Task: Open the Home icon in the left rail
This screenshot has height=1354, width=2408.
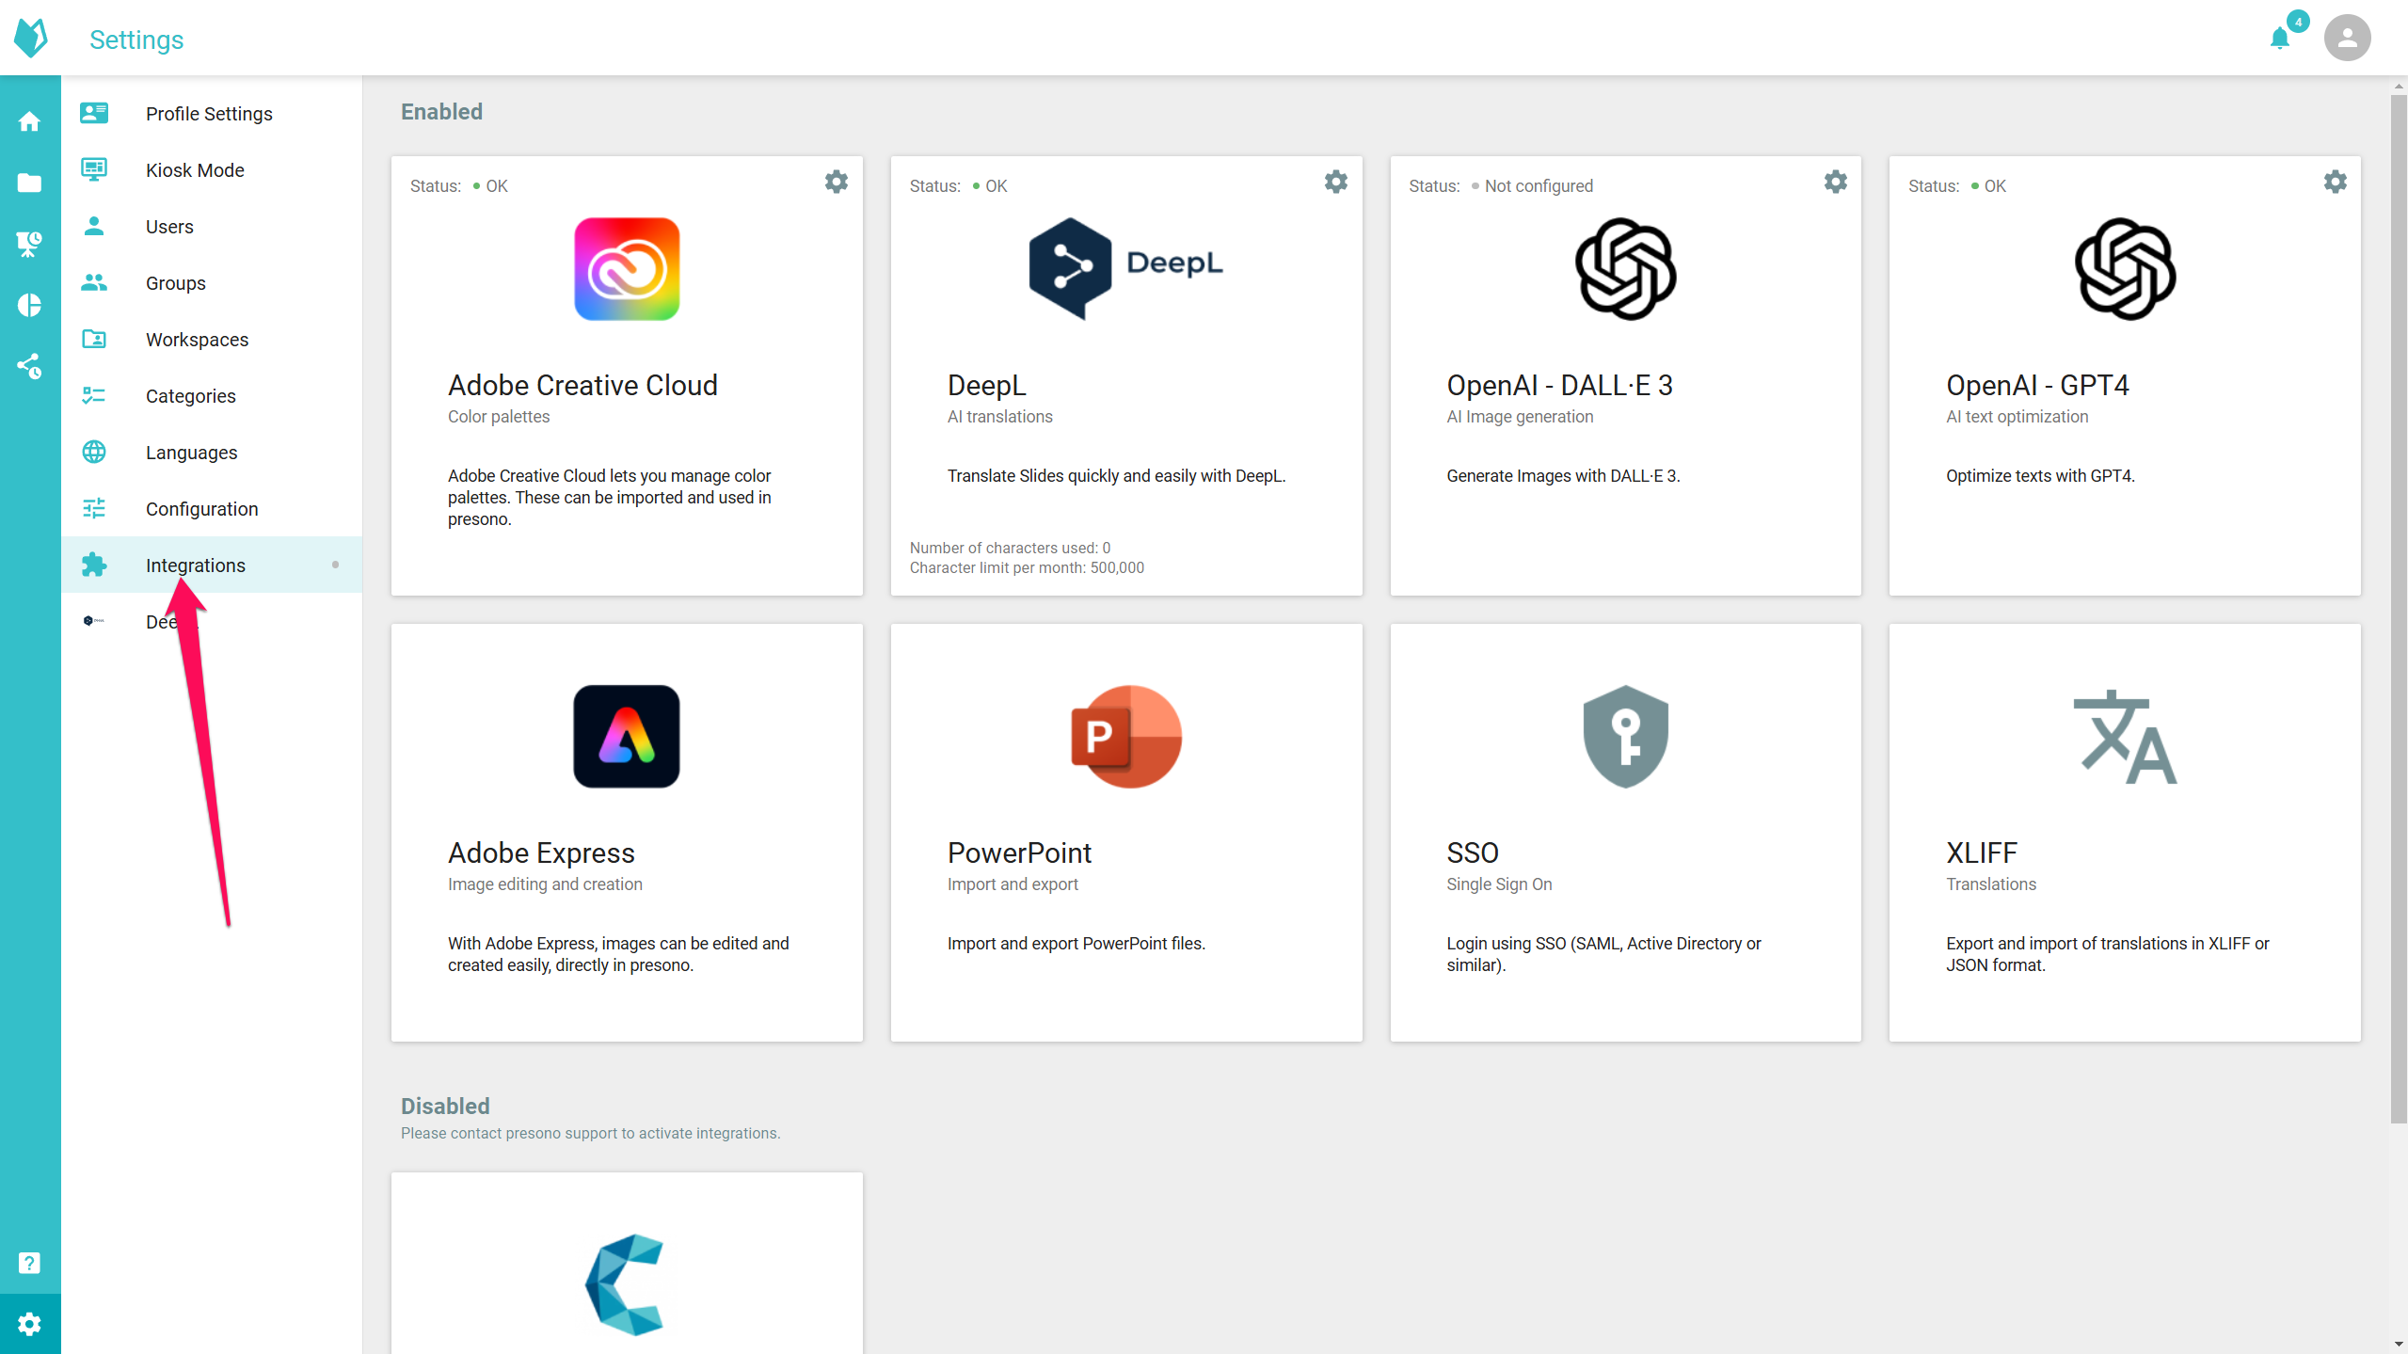Action: [x=29, y=121]
